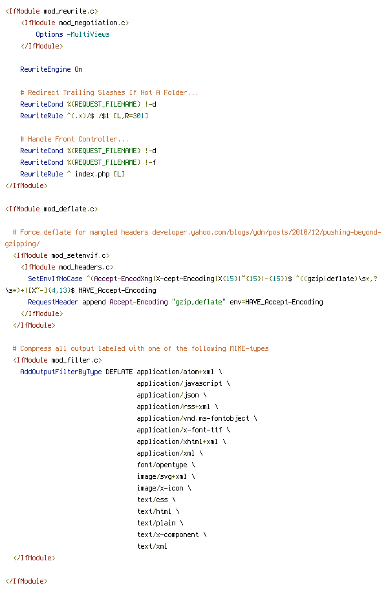
Task: Click the image/x-icon entry
Action: point(160,488)
